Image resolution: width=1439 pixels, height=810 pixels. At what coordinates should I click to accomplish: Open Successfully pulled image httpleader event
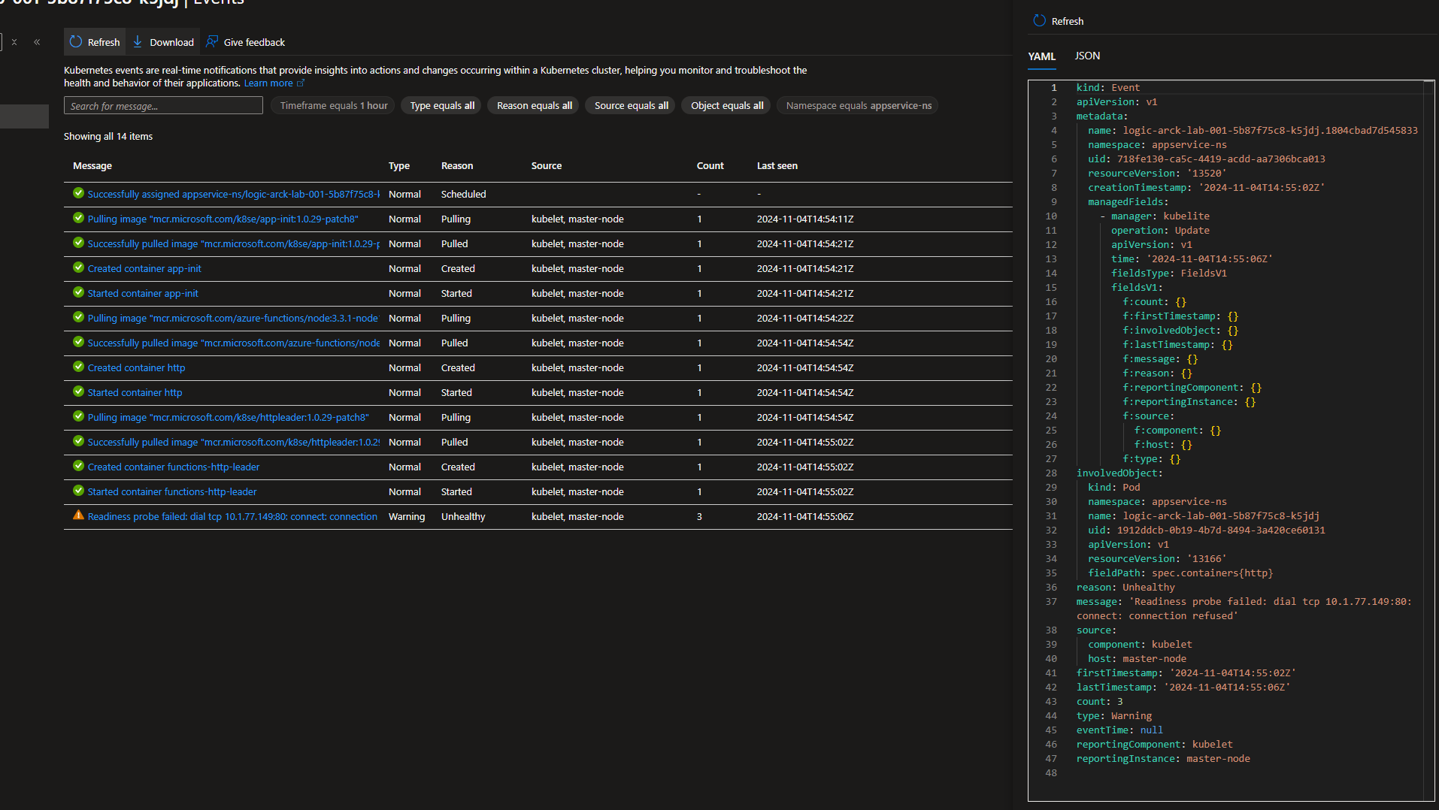click(x=234, y=443)
